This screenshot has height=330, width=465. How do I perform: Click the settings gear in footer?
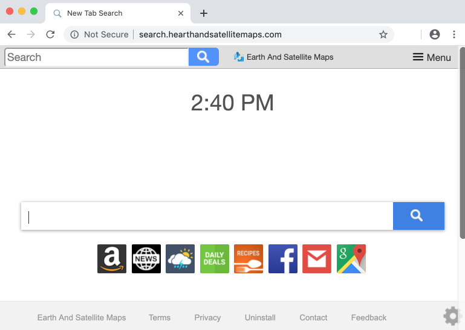point(452,316)
